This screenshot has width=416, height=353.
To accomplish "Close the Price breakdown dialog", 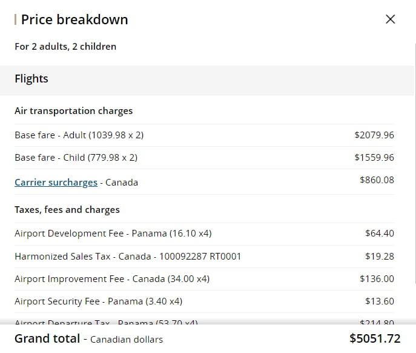I will click(391, 19).
